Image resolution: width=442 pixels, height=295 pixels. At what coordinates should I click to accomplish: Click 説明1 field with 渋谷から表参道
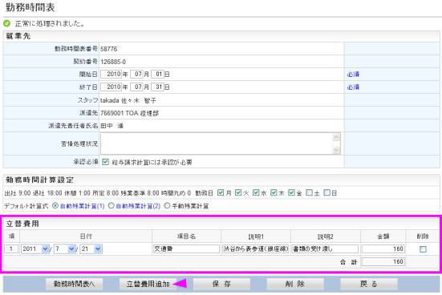click(x=255, y=249)
